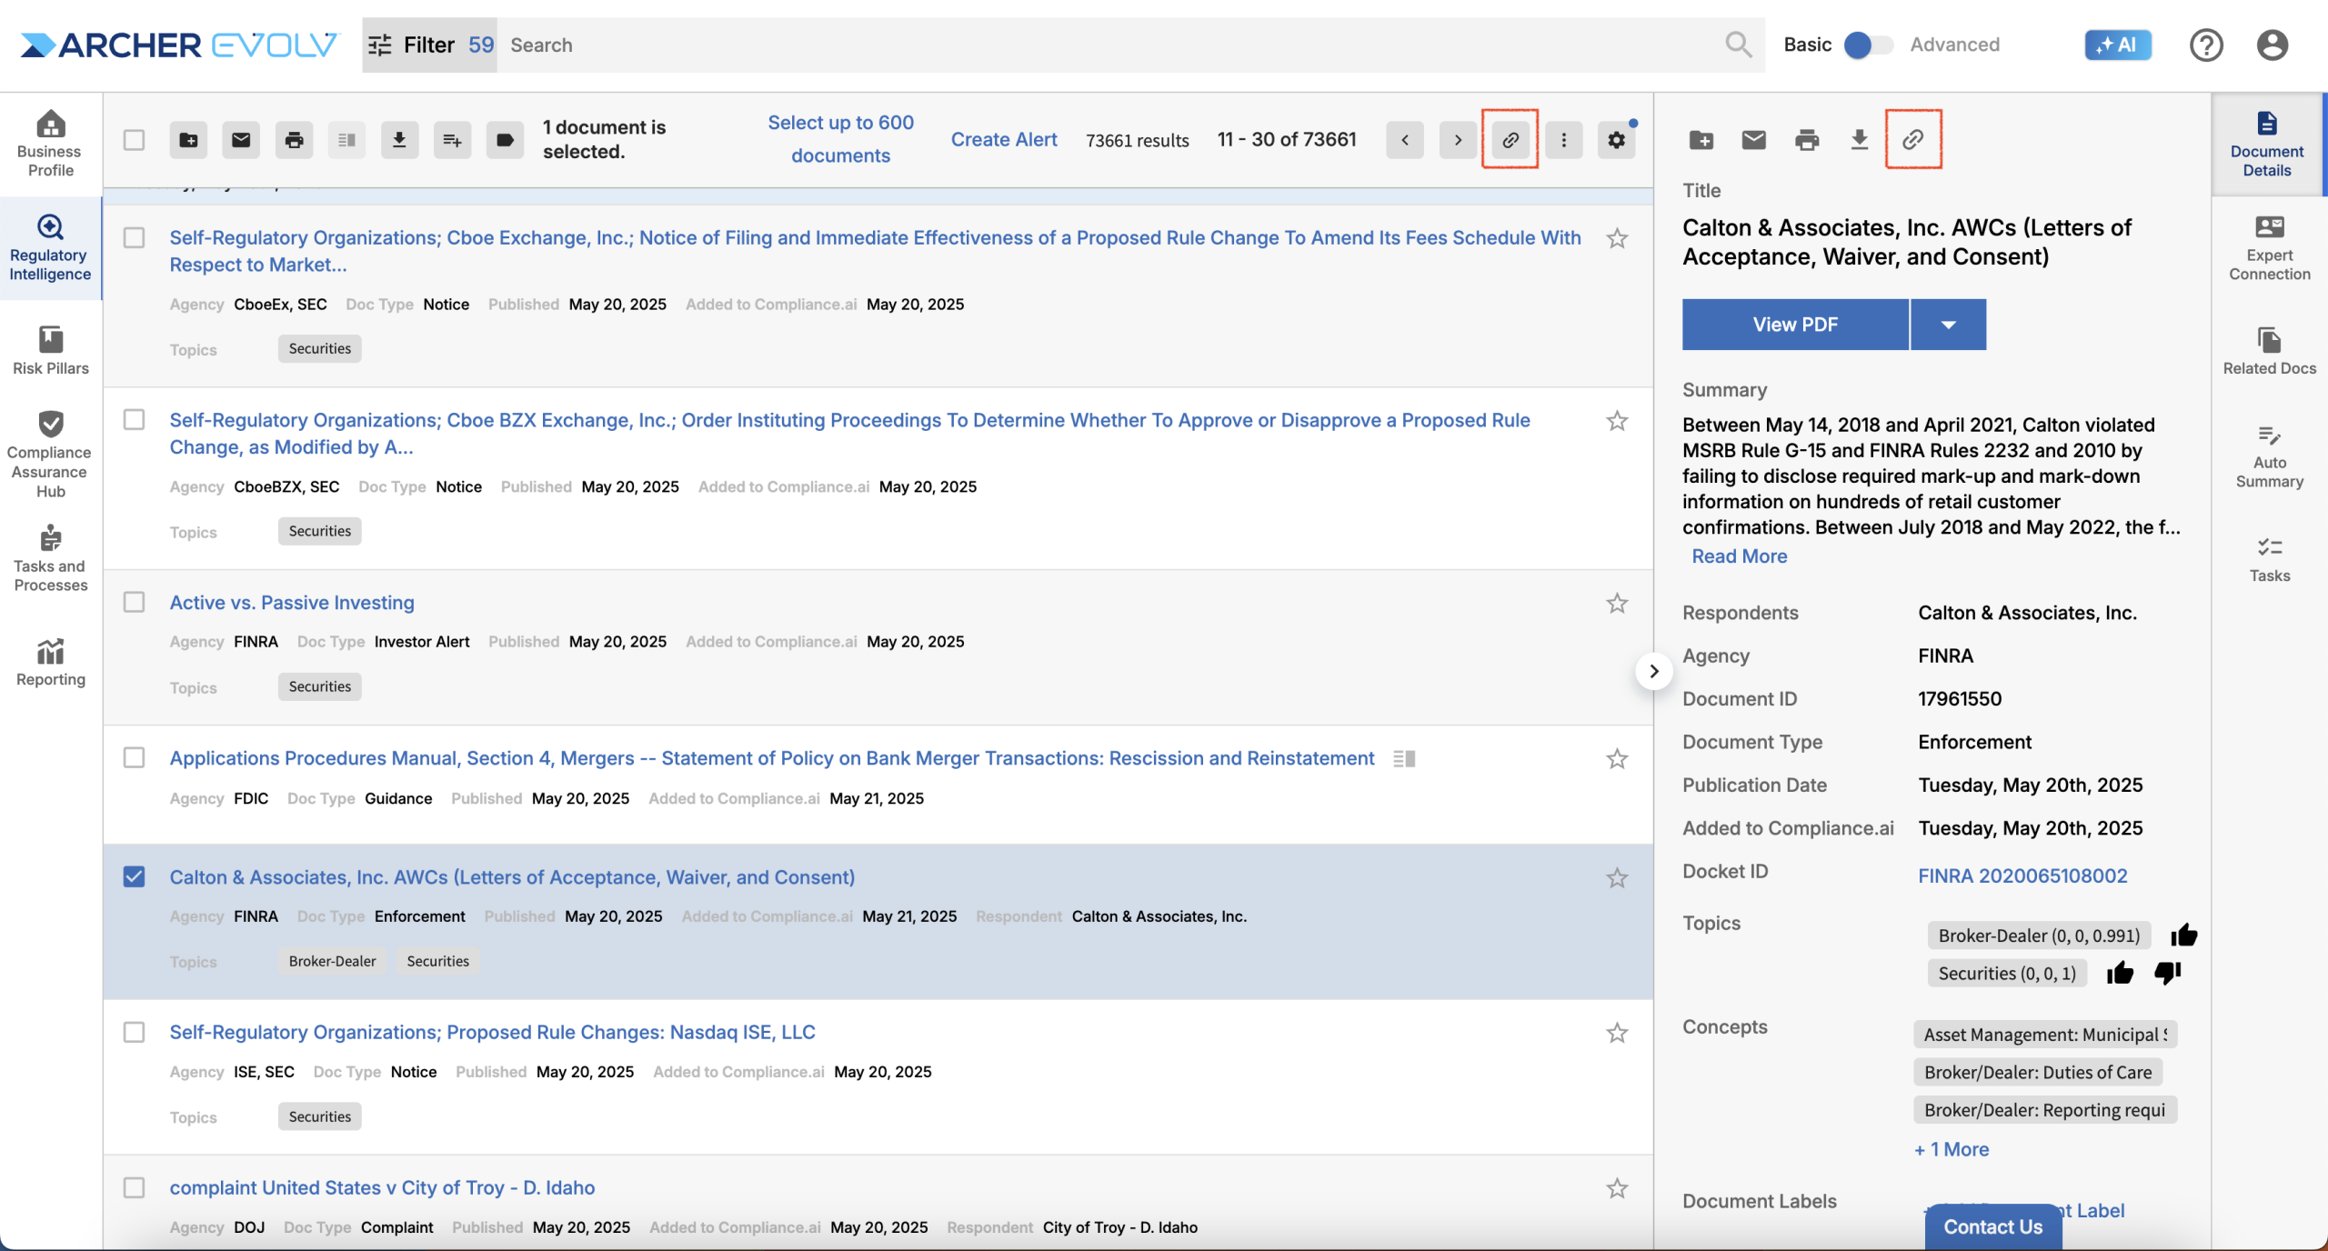Click download icon in details panel

pos(1860,140)
